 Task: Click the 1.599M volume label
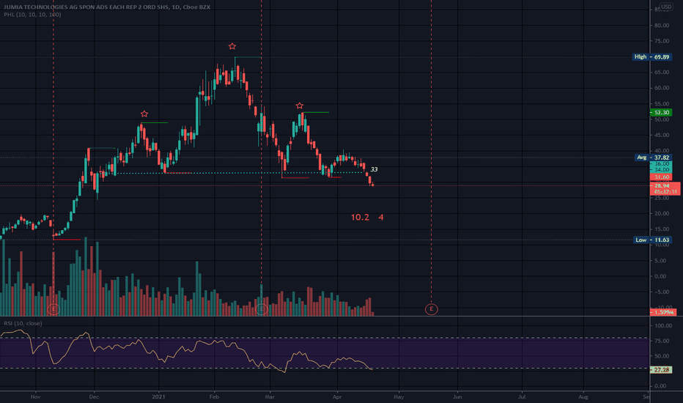[x=663, y=312]
